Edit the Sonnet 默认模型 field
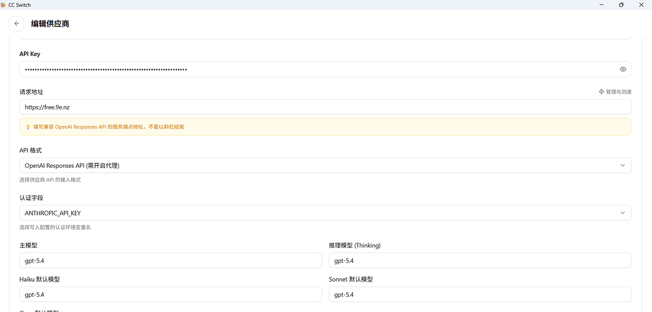 [480, 295]
